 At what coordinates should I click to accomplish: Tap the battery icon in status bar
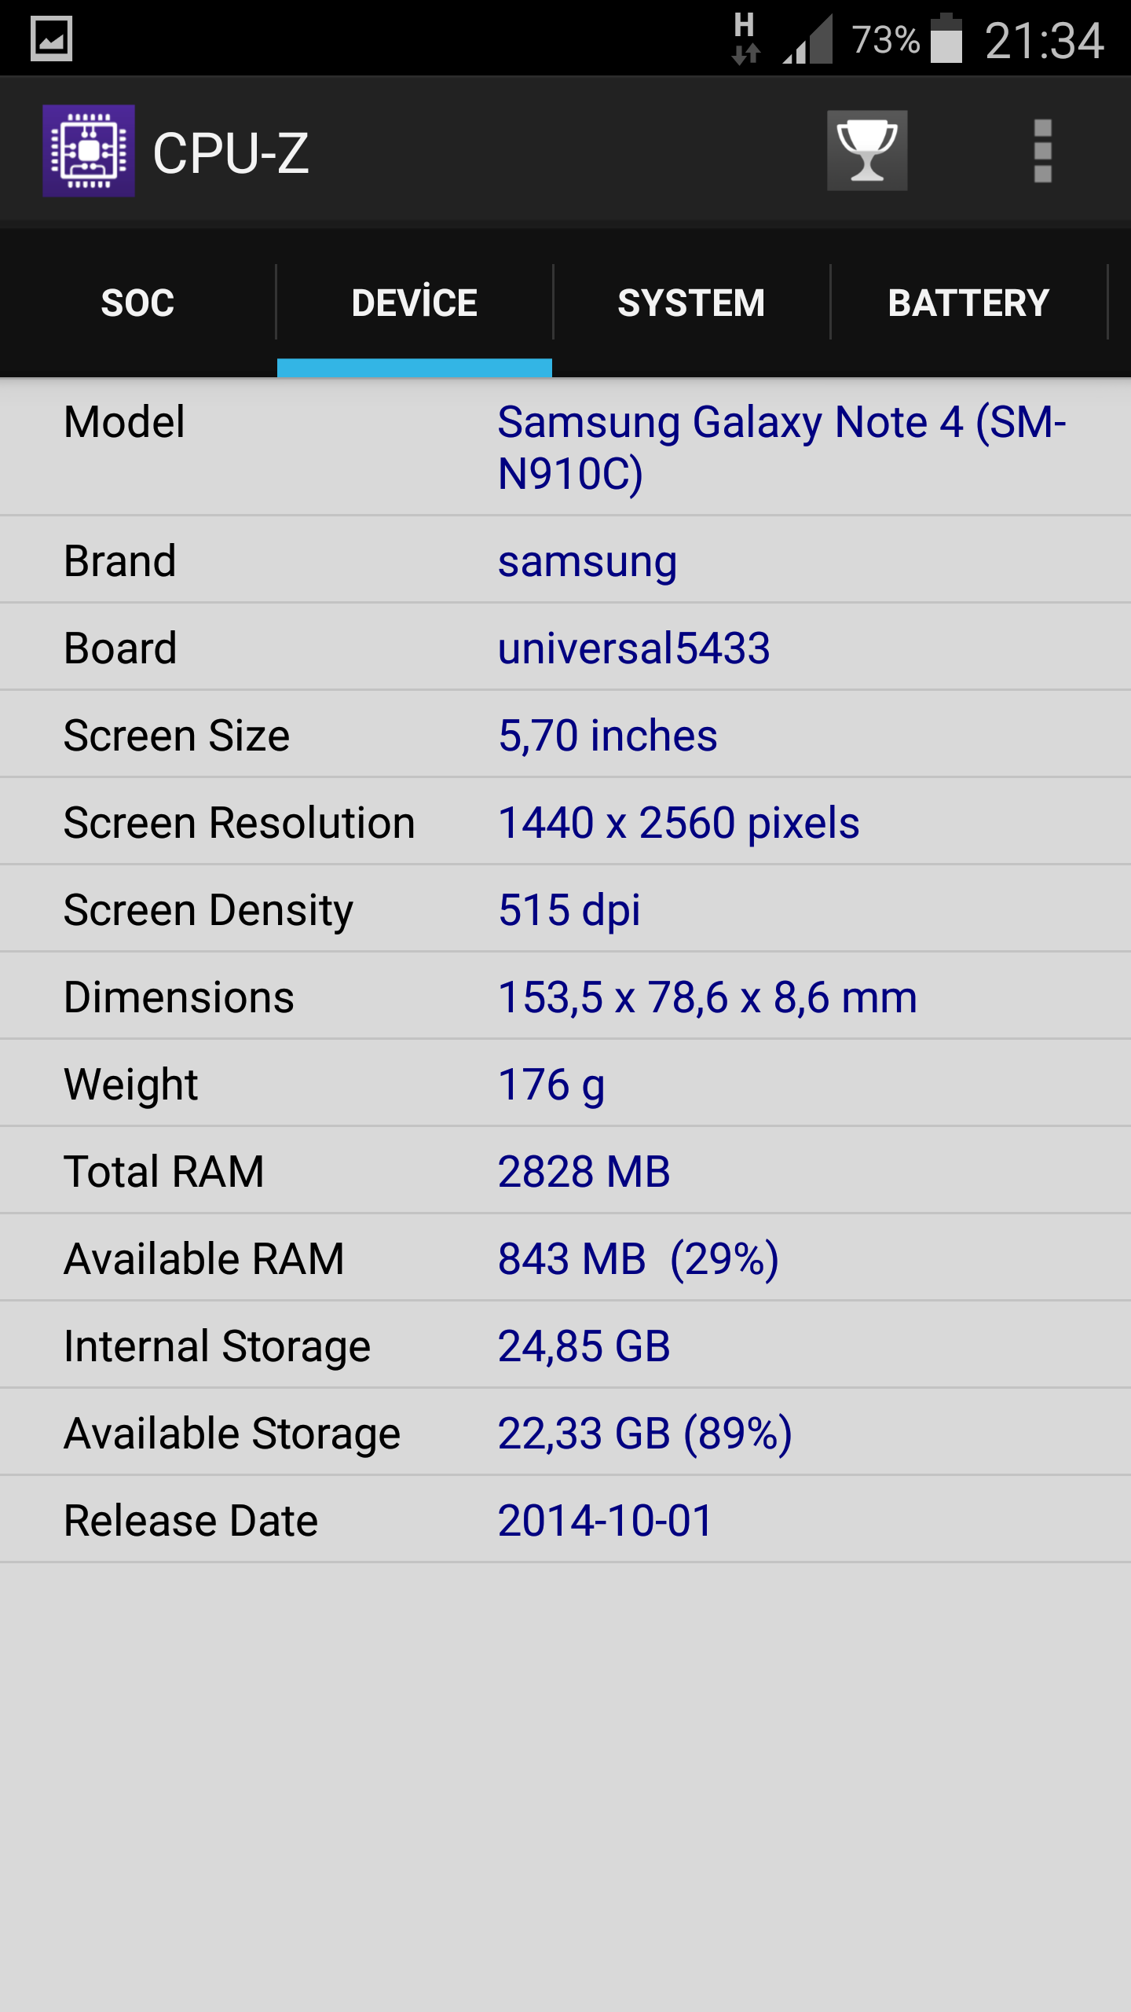(x=946, y=39)
